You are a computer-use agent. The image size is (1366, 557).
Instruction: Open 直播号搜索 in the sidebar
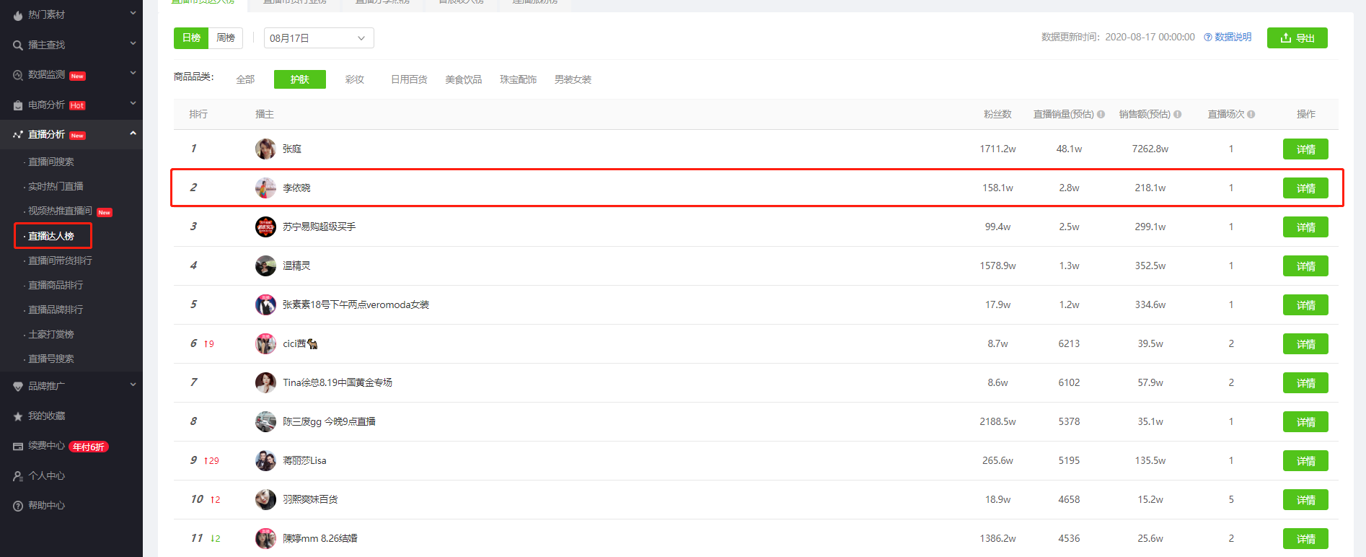(x=51, y=359)
